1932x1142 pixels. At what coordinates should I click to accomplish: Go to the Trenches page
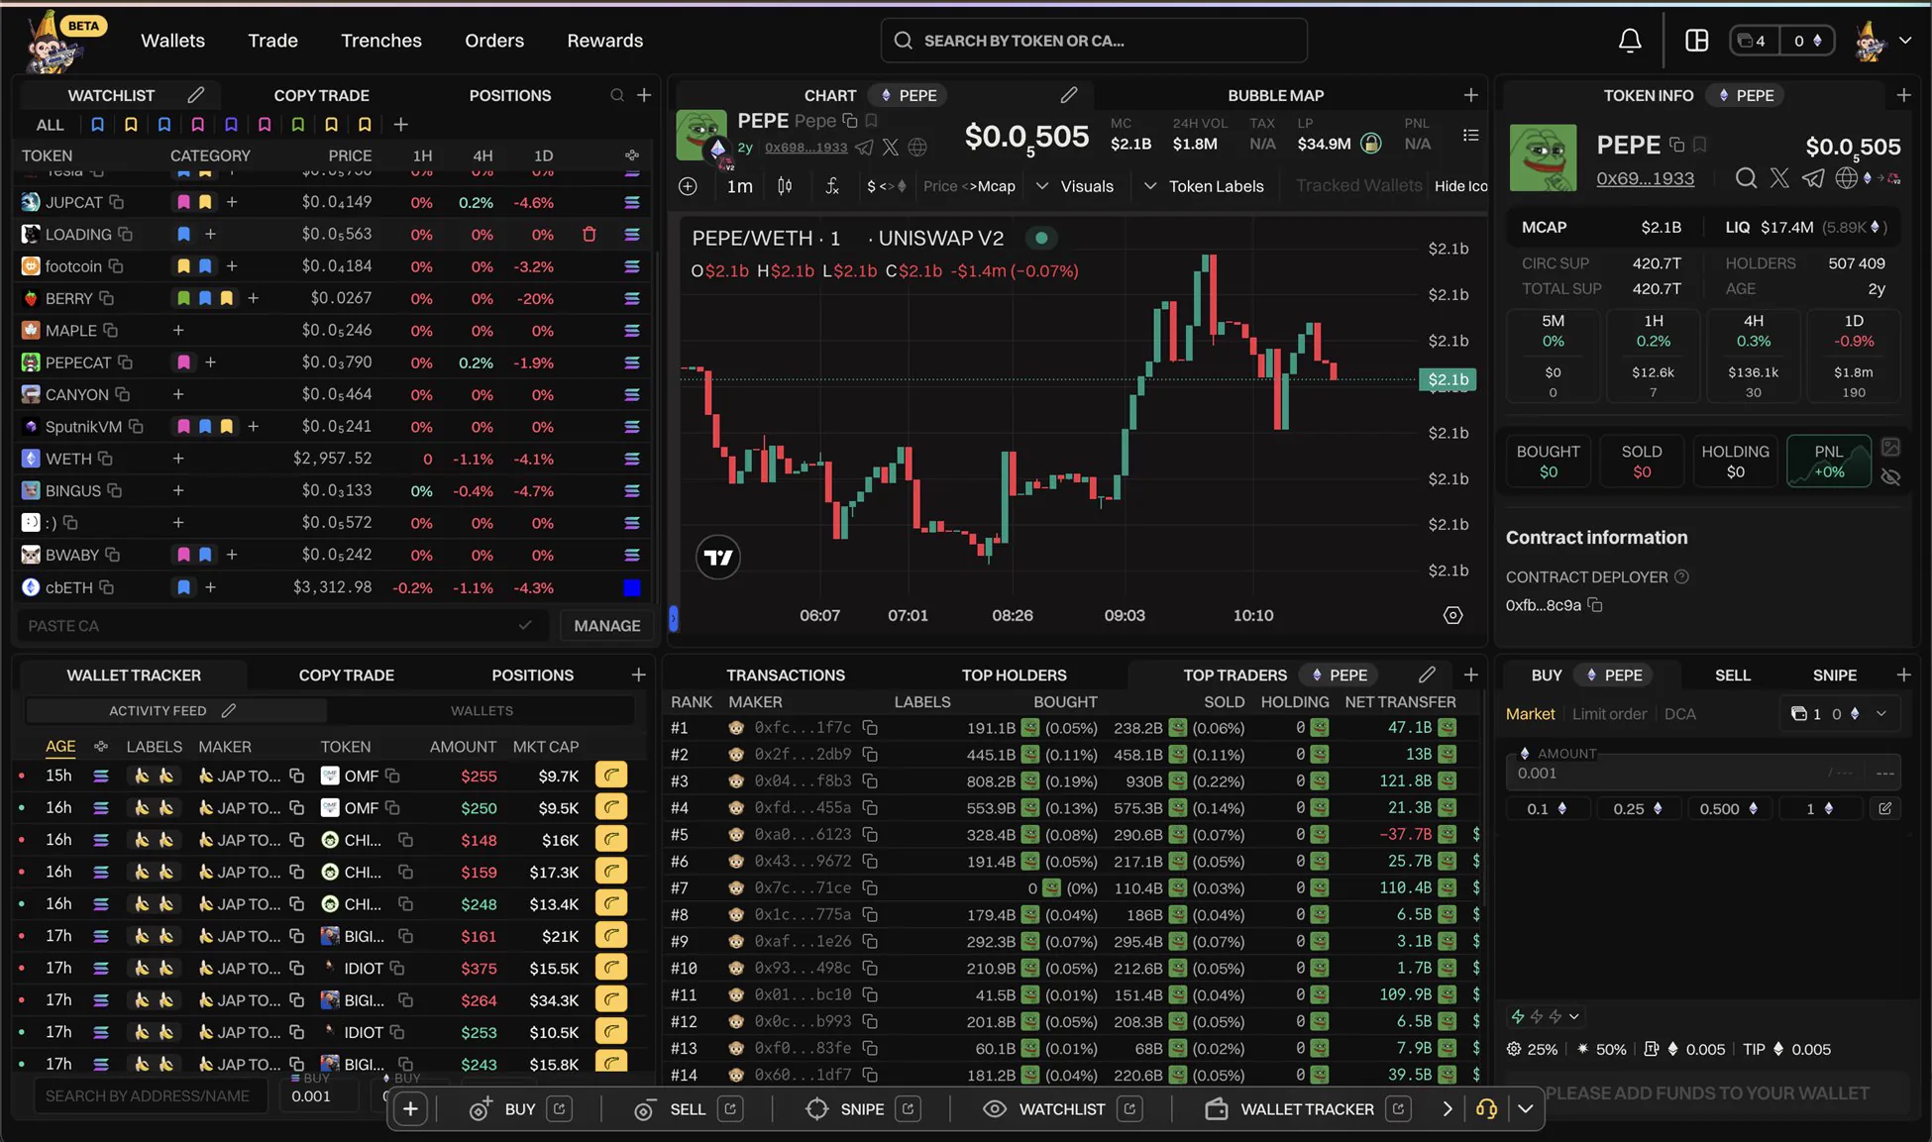point(381,41)
